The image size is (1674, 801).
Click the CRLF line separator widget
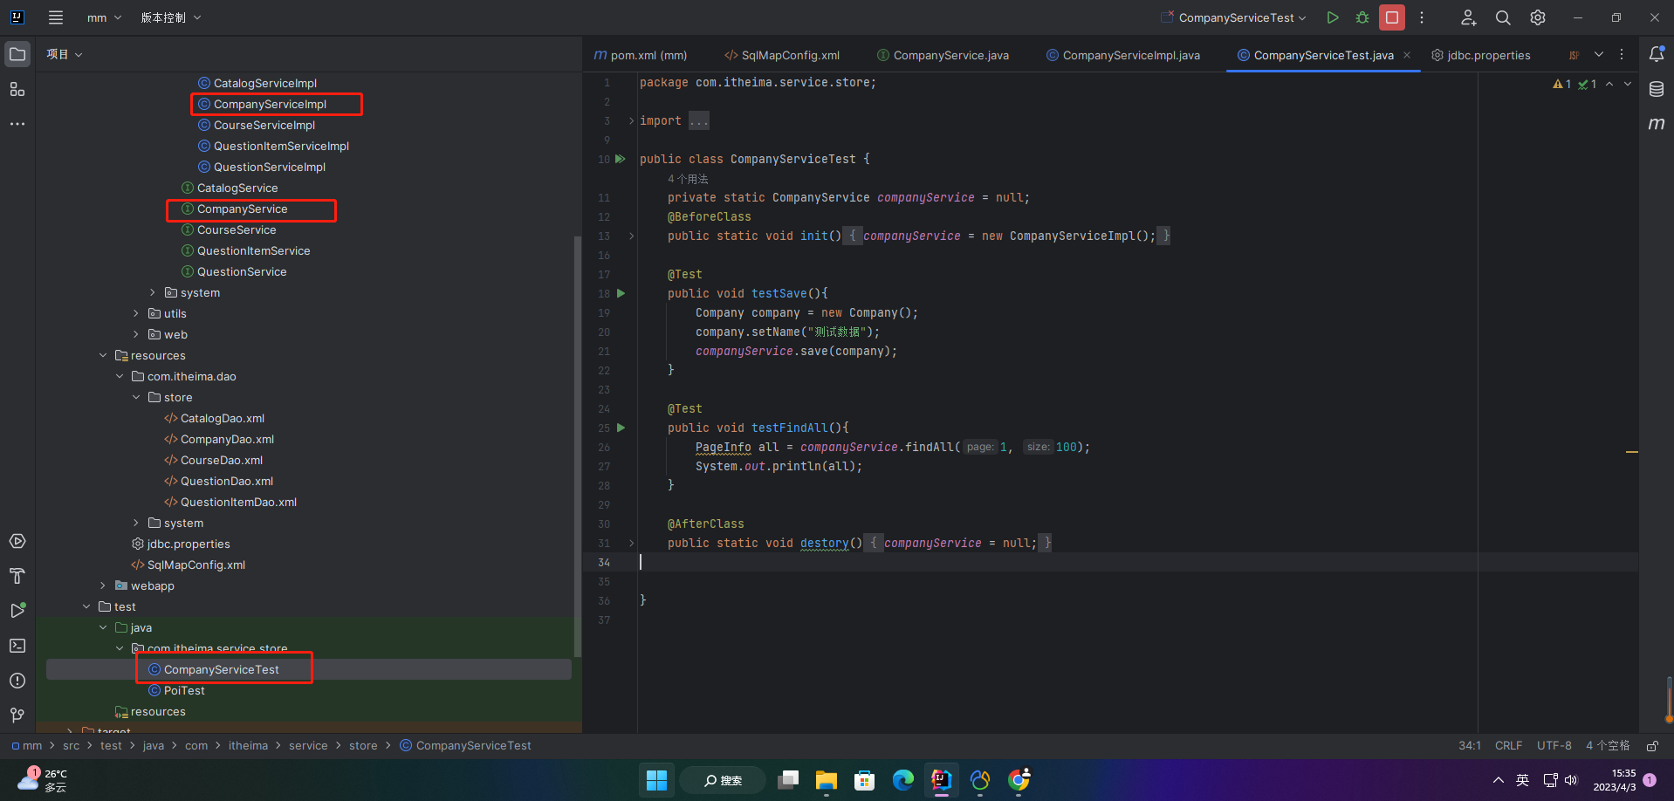[x=1508, y=746]
